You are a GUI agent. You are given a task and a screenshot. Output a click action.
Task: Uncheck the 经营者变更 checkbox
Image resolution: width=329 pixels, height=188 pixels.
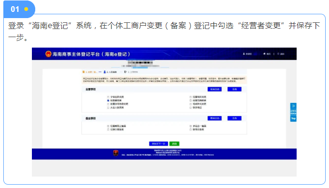(x=108, y=101)
